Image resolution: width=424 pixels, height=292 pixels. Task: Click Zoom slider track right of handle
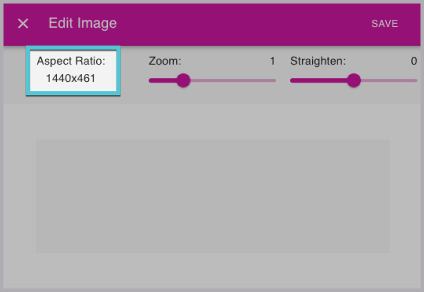click(230, 80)
